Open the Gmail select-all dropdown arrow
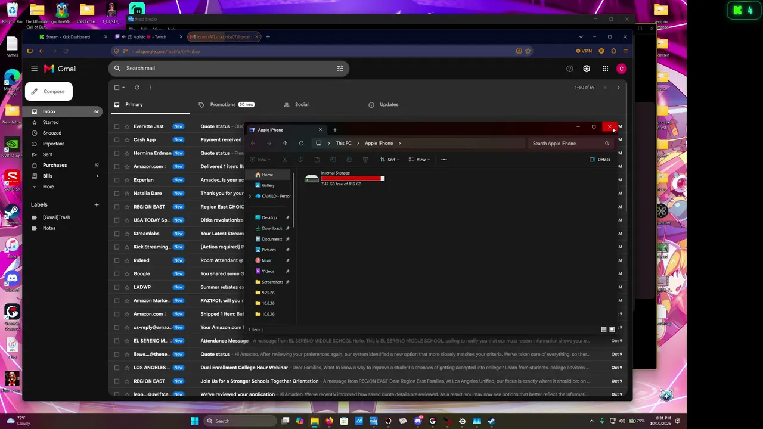The height and width of the screenshot is (429, 763). click(123, 88)
